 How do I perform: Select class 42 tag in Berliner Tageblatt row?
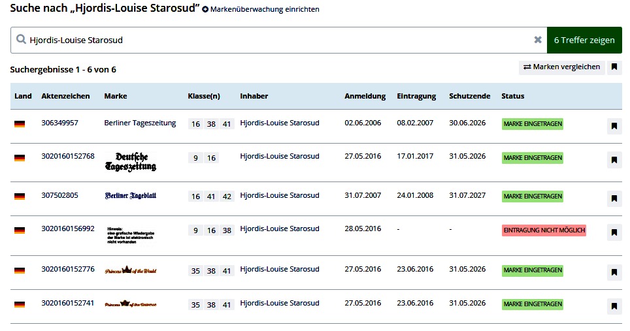tap(226, 197)
